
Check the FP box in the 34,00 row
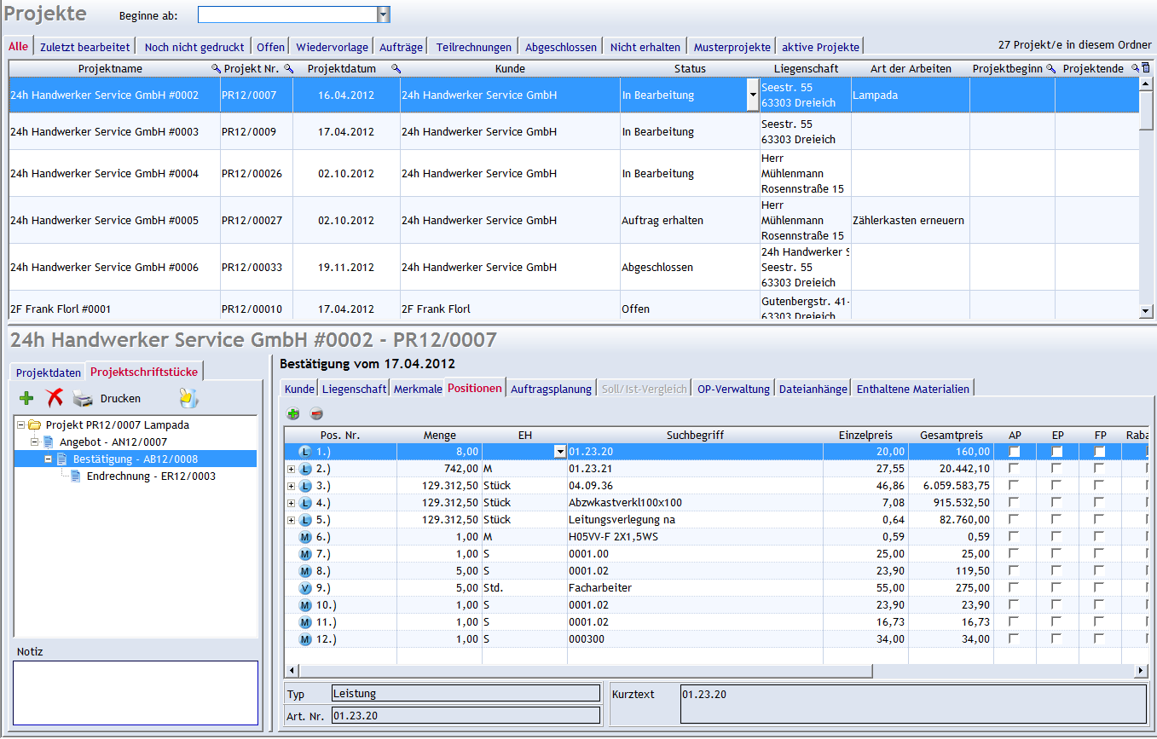[1100, 638]
